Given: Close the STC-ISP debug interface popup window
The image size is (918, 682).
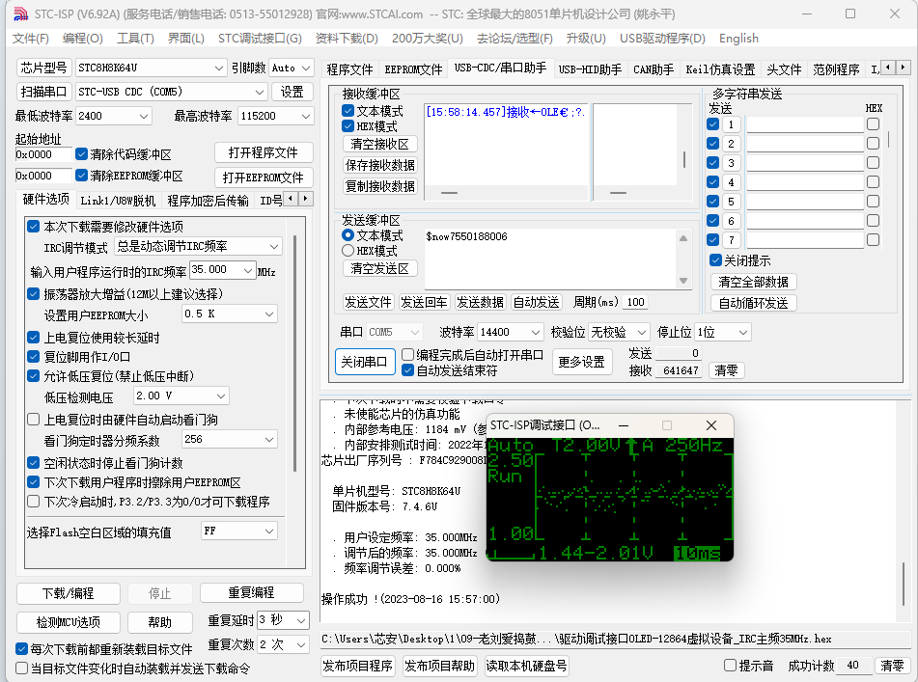Looking at the screenshot, I should pyautogui.click(x=710, y=425).
